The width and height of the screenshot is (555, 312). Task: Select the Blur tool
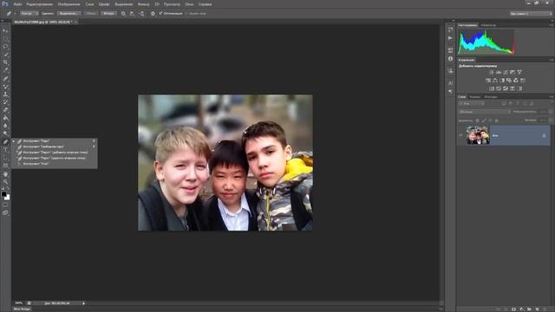click(5, 126)
